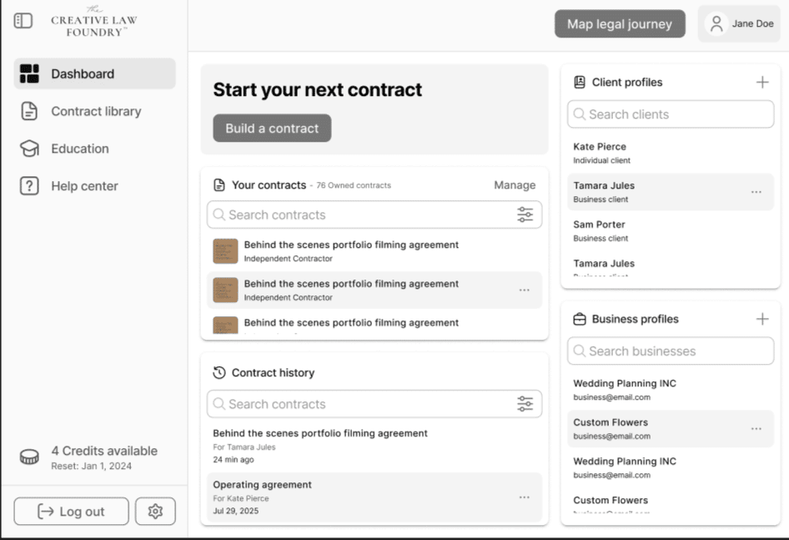The image size is (789, 540).
Task: Add a new client profile with plus icon
Action: [761, 82]
